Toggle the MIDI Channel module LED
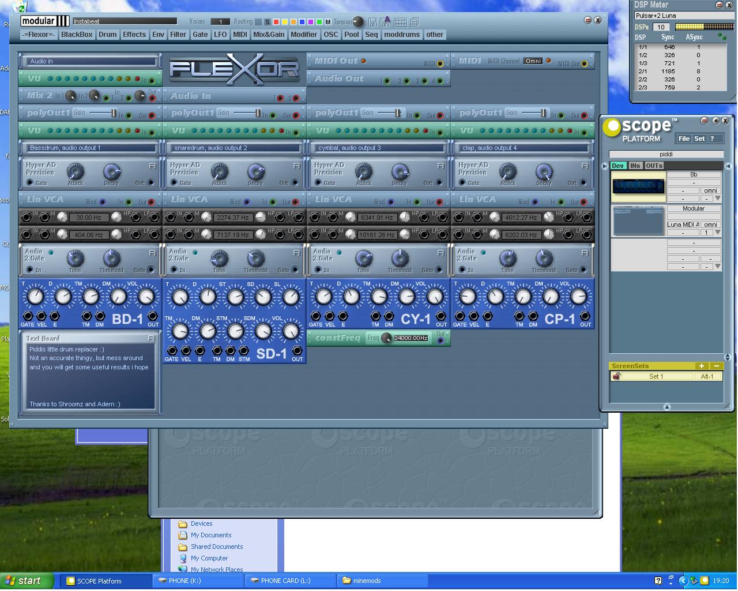 [x=548, y=60]
